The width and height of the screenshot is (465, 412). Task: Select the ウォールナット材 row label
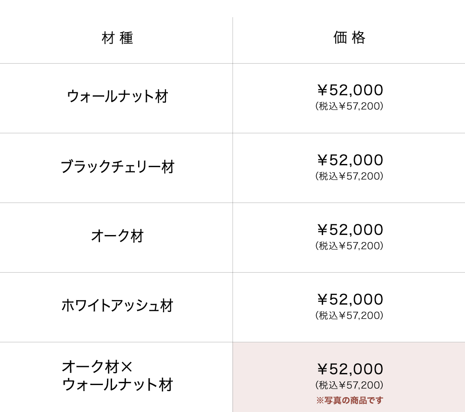[x=117, y=97]
